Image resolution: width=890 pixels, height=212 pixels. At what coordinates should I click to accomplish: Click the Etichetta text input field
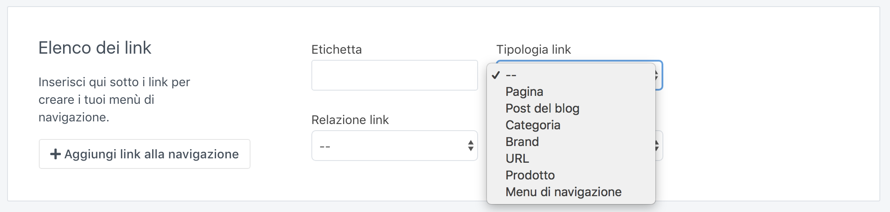click(x=394, y=75)
